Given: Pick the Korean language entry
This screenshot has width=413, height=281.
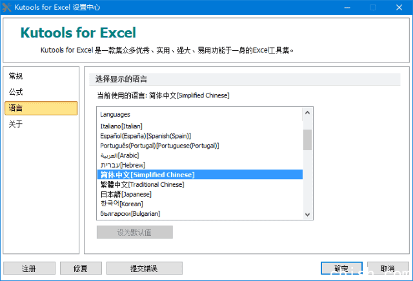Looking at the screenshot, I should (x=122, y=204).
